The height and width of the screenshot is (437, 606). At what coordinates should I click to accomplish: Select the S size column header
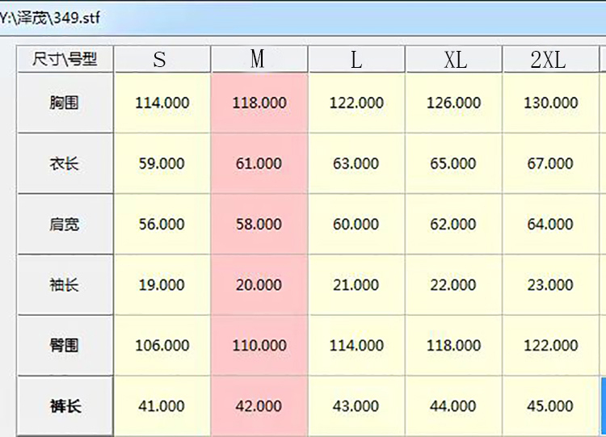162,59
